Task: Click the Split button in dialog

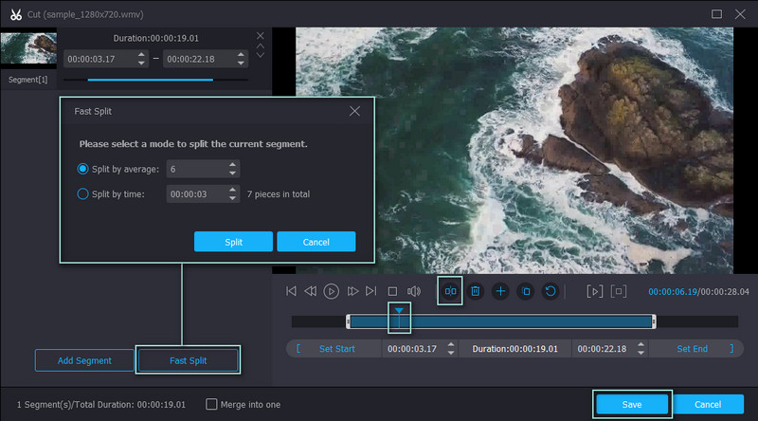Action: coord(233,242)
